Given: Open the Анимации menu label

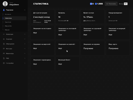Looking at the screenshot, I should [10, 34].
